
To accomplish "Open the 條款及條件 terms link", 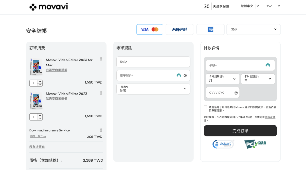I will [270, 117].
